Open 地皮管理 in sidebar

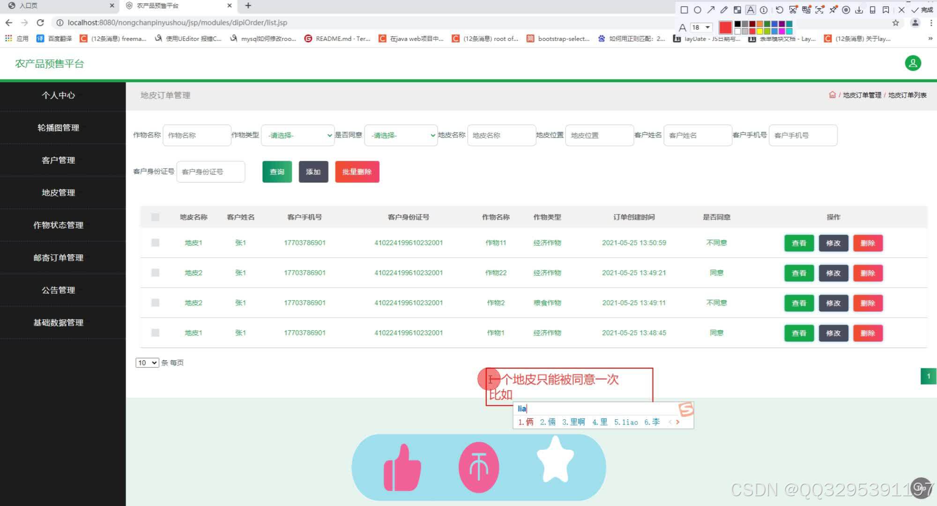click(x=58, y=193)
